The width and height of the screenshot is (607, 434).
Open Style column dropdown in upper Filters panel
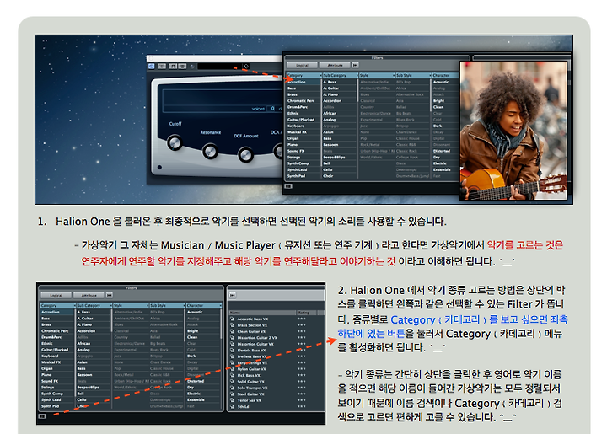pyautogui.click(x=394, y=76)
